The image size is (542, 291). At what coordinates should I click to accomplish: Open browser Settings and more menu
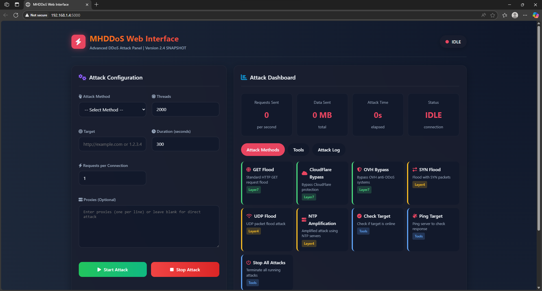525,15
